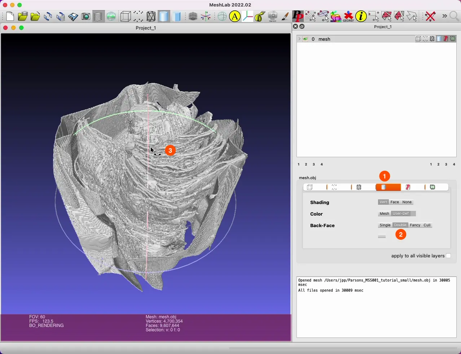Select the yellow Annotation 'A' tool
461x354 pixels.
235,17
